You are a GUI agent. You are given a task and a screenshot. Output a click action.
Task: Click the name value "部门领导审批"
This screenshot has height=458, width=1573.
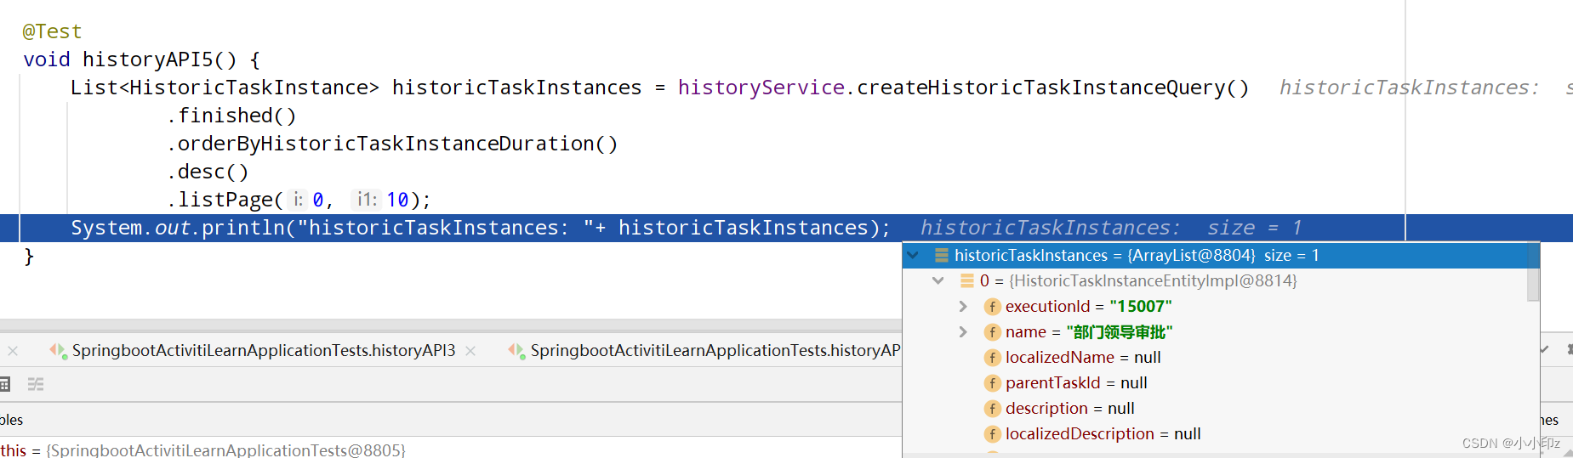tap(1120, 331)
